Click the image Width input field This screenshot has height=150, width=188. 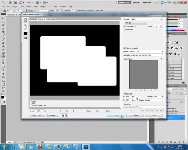pyautogui.click(x=129, y=97)
